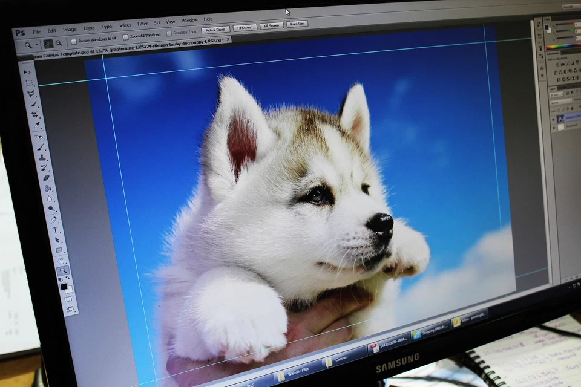Select the Background layer thumbnail

coord(561,127)
